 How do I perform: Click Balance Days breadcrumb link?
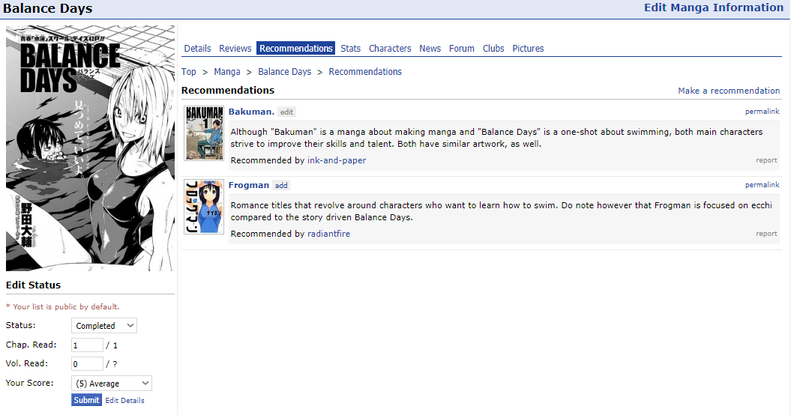[284, 72]
